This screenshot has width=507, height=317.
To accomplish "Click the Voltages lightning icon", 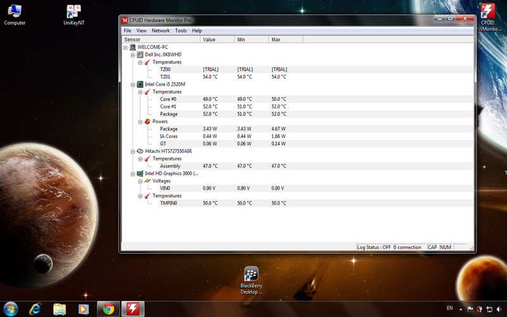I will click(x=148, y=181).
